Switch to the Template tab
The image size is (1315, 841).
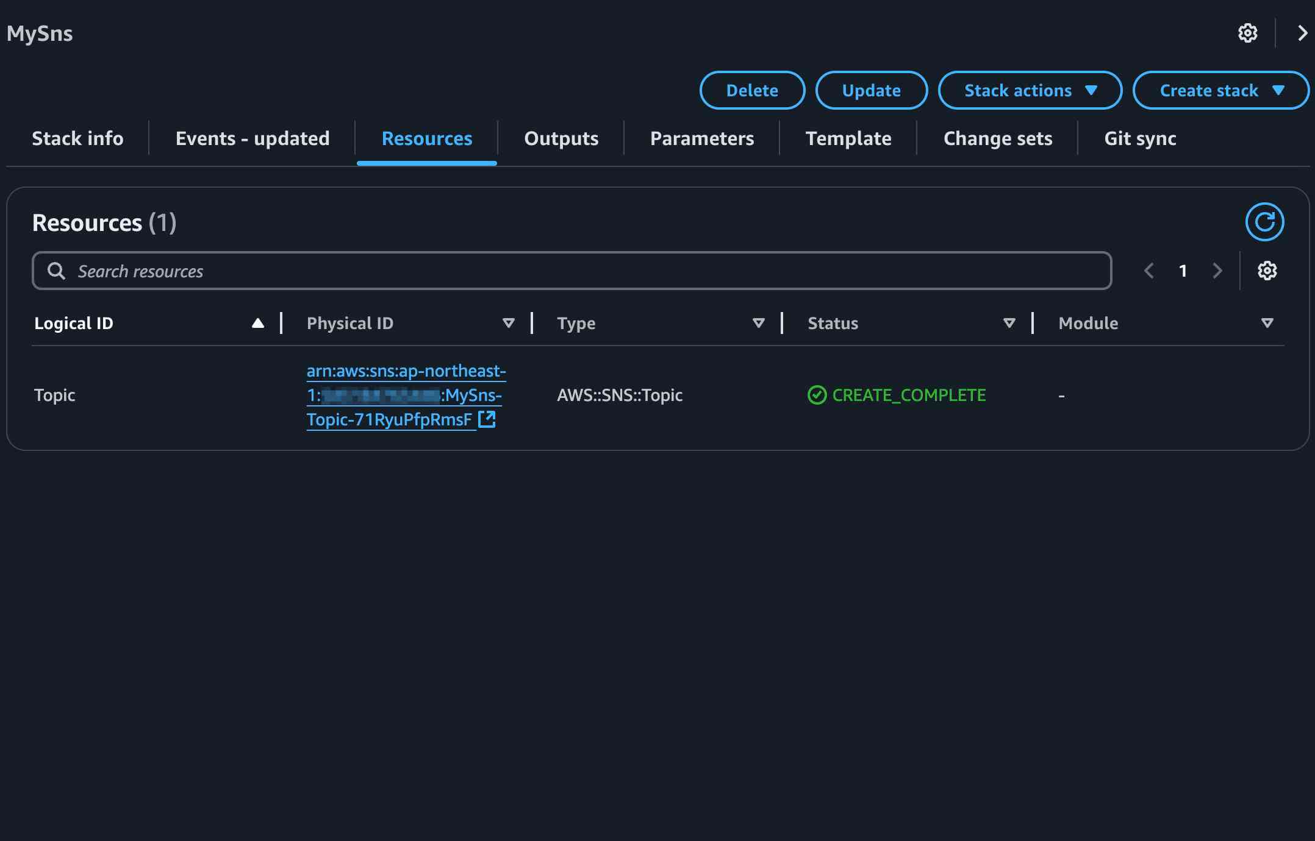pyautogui.click(x=848, y=138)
